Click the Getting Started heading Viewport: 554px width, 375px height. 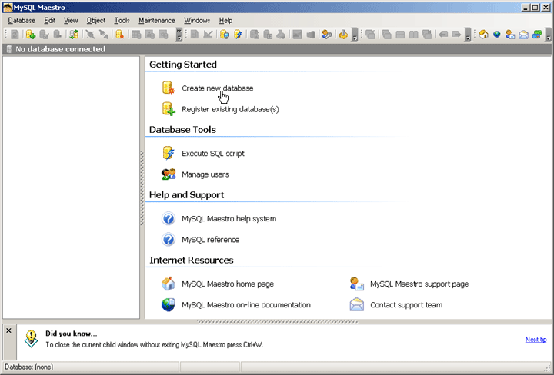pyautogui.click(x=183, y=65)
